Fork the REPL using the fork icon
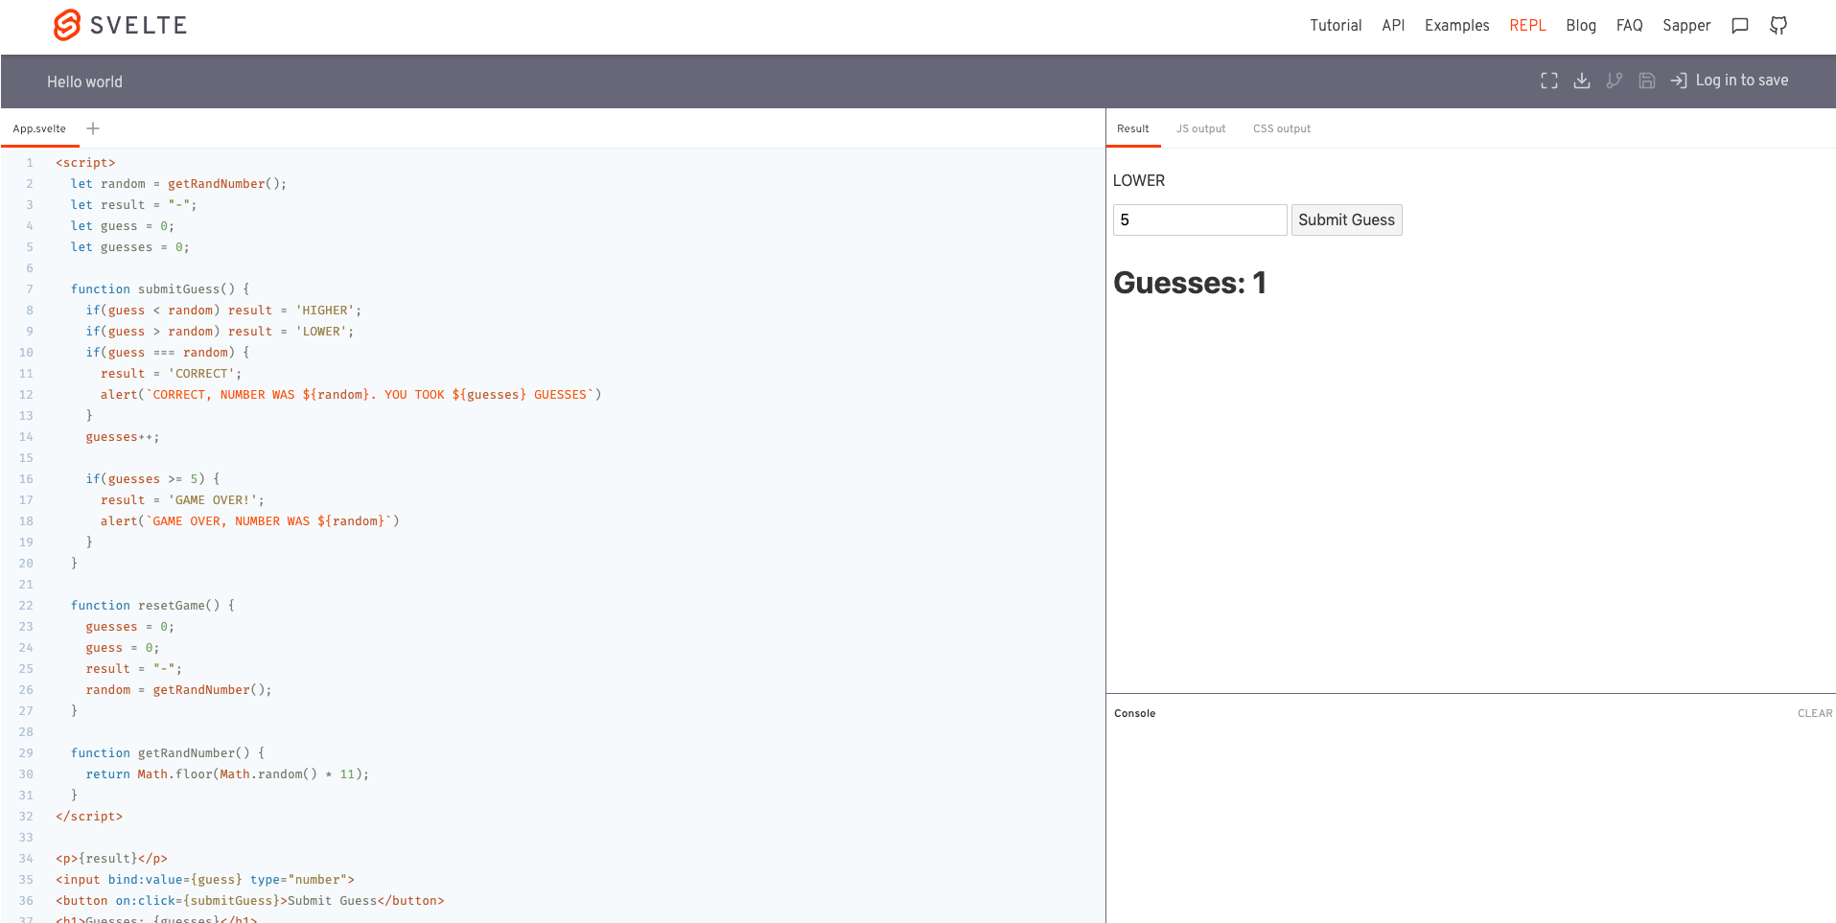 [1614, 81]
